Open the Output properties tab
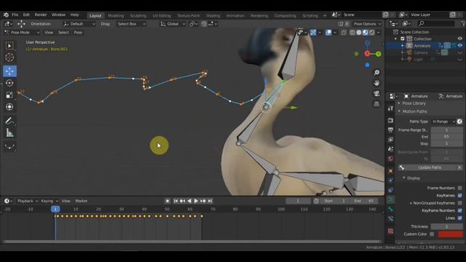466x262 pixels. coord(390,130)
